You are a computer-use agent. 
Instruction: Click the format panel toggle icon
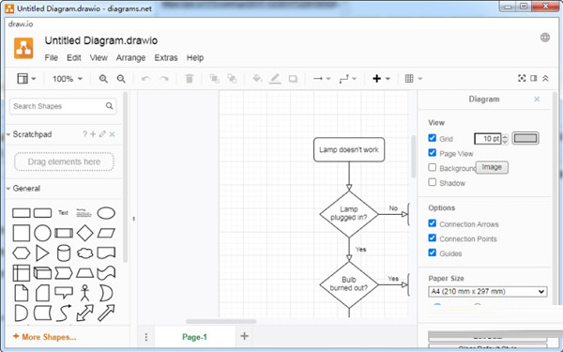click(534, 78)
